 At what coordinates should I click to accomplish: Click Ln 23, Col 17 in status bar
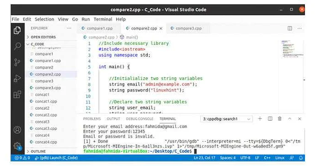click(204, 158)
